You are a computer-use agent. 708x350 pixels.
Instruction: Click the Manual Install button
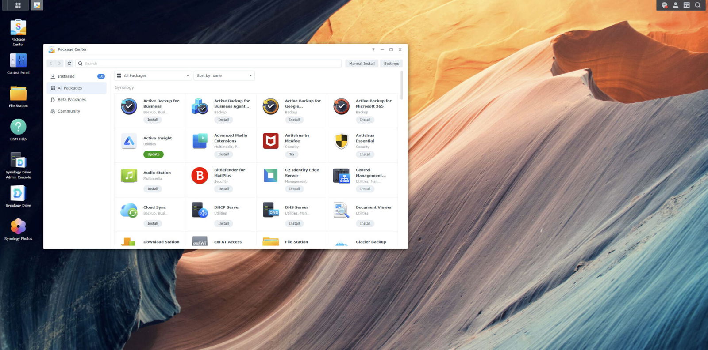click(362, 64)
